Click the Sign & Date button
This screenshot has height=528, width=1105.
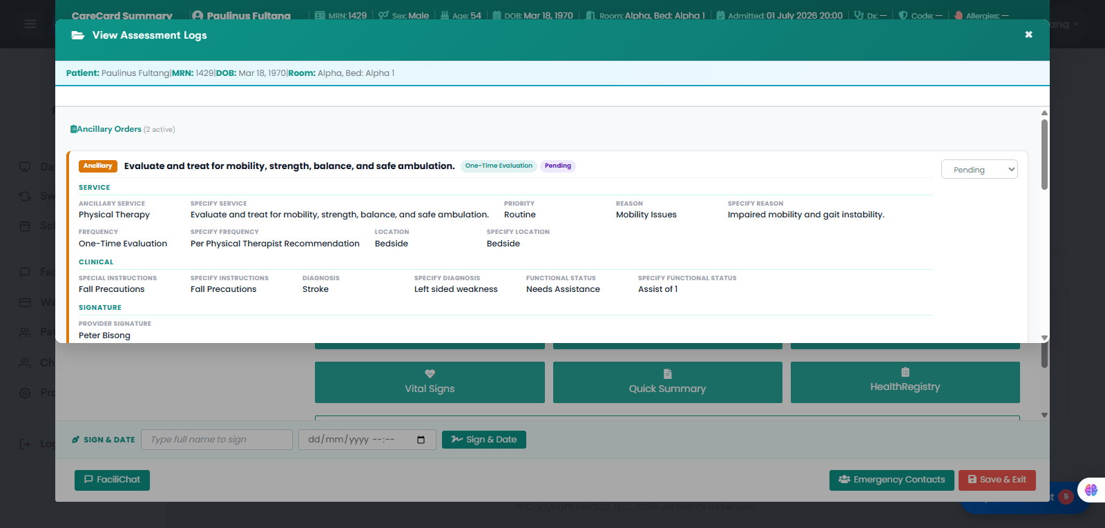pyautogui.click(x=483, y=440)
